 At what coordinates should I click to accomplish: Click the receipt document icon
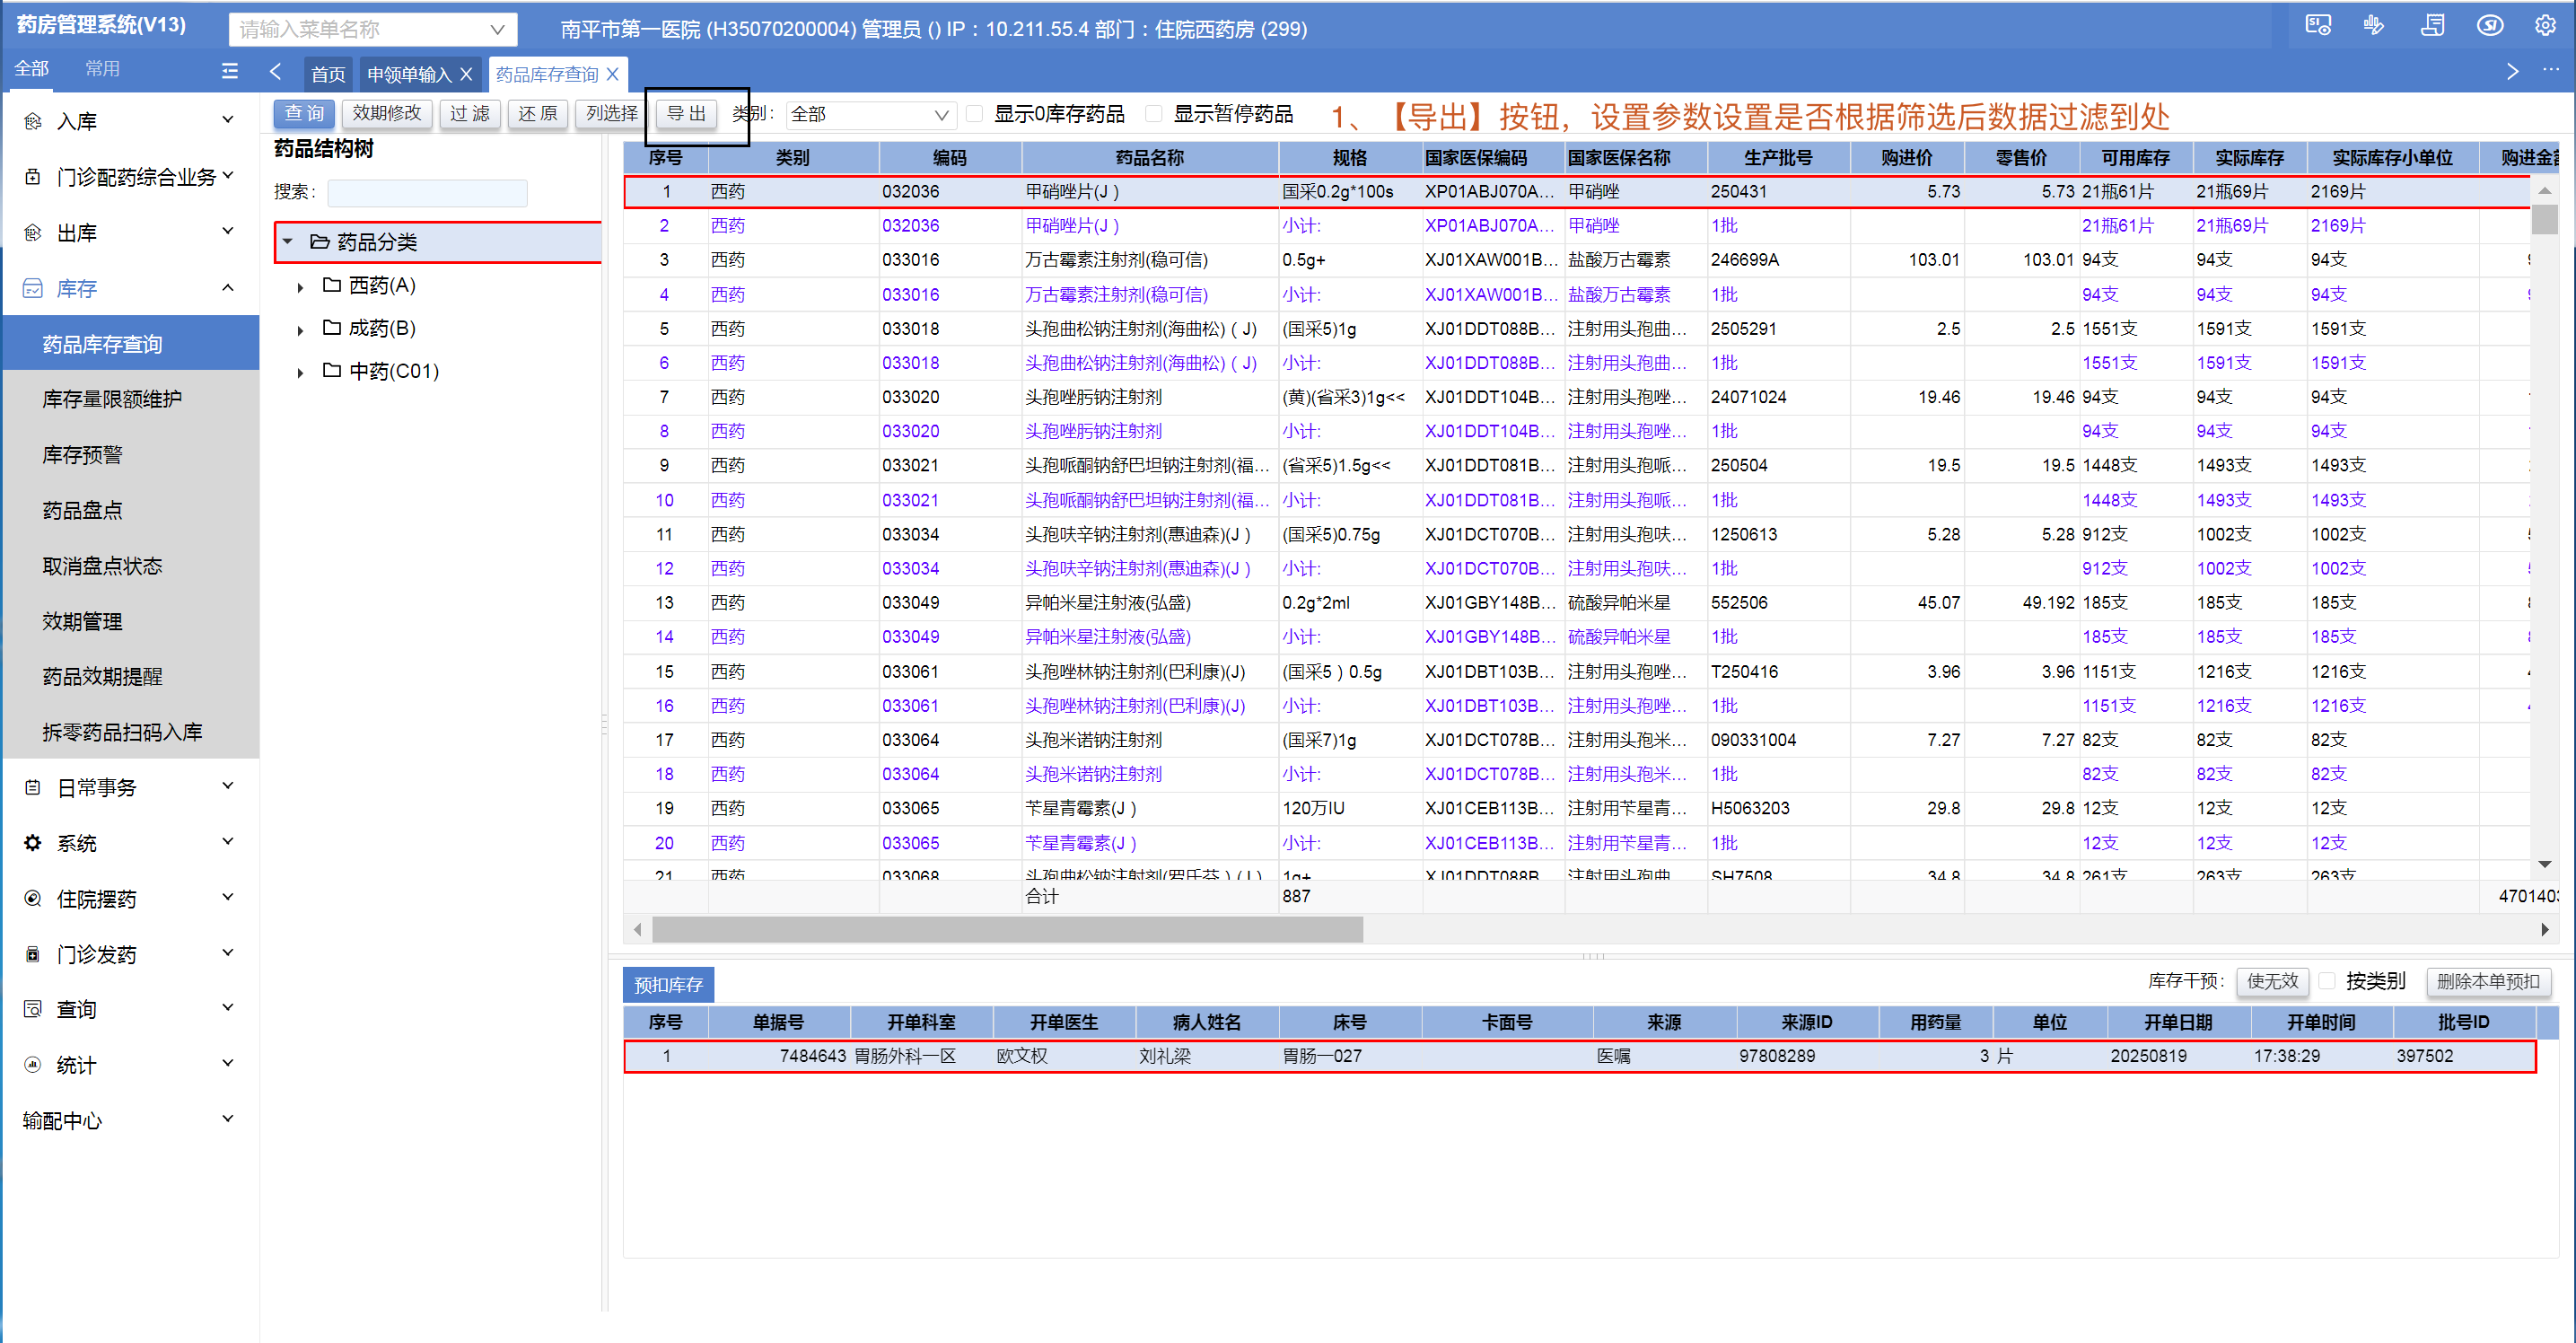tap(2432, 26)
